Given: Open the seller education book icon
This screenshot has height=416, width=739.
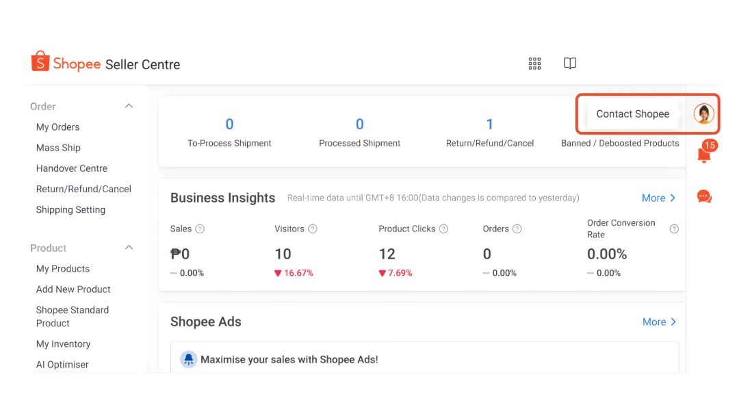Looking at the screenshot, I should 570,64.
